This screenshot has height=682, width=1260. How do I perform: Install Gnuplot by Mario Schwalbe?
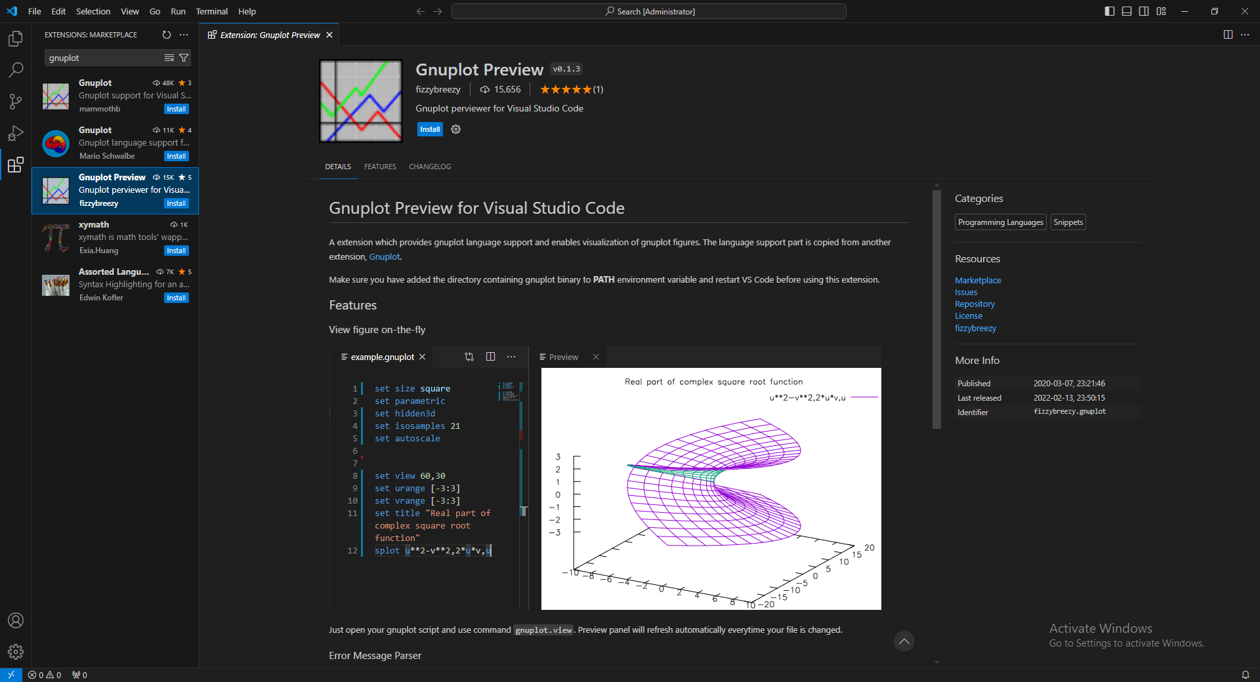click(x=176, y=156)
